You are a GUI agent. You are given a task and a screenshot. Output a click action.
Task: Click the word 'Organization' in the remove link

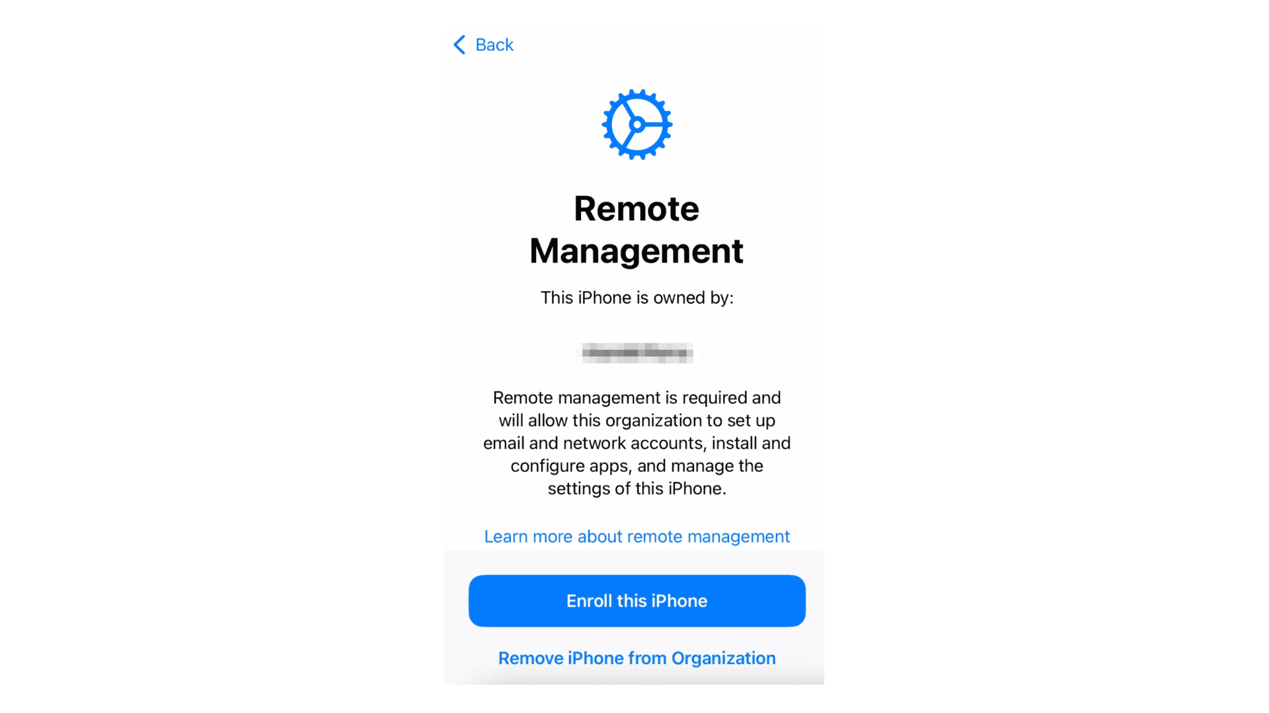[x=724, y=658]
